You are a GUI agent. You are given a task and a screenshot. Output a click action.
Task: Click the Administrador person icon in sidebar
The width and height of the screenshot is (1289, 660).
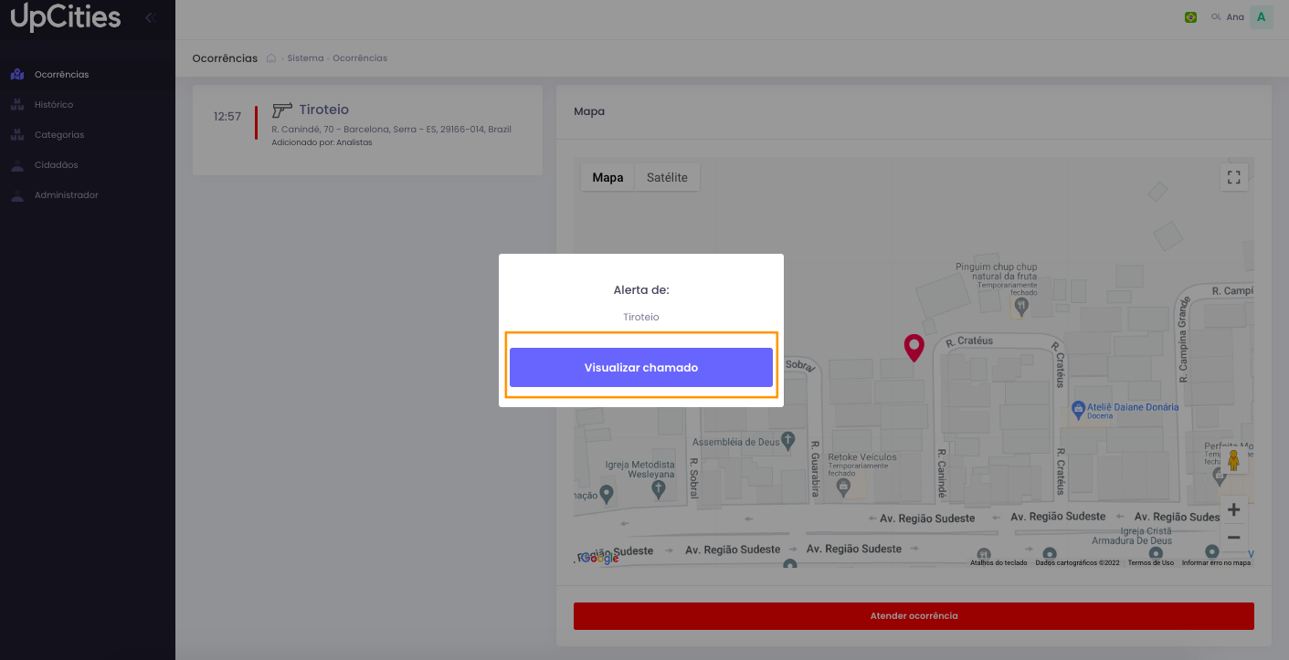16,195
